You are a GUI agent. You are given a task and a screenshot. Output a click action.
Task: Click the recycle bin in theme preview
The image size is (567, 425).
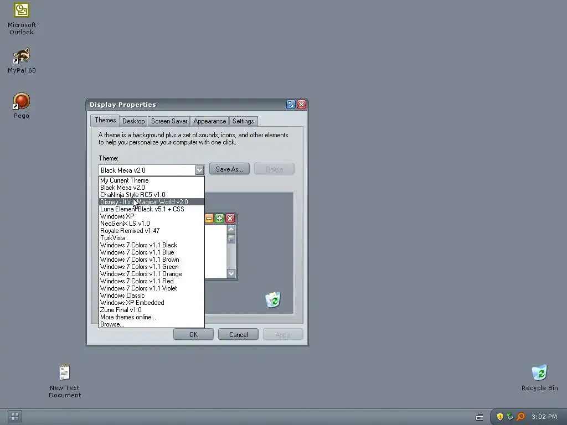pos(273,299)
